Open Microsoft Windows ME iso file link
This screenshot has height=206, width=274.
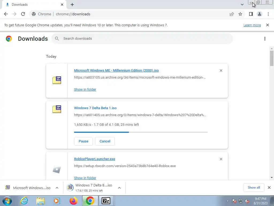[x=116, y=71]
